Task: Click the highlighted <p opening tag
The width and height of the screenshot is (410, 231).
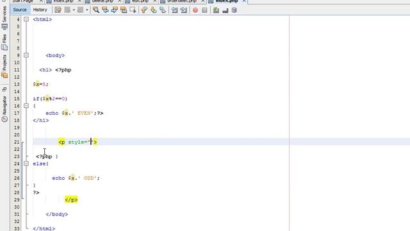Action: pyautogui.click(x=61, y=142)
